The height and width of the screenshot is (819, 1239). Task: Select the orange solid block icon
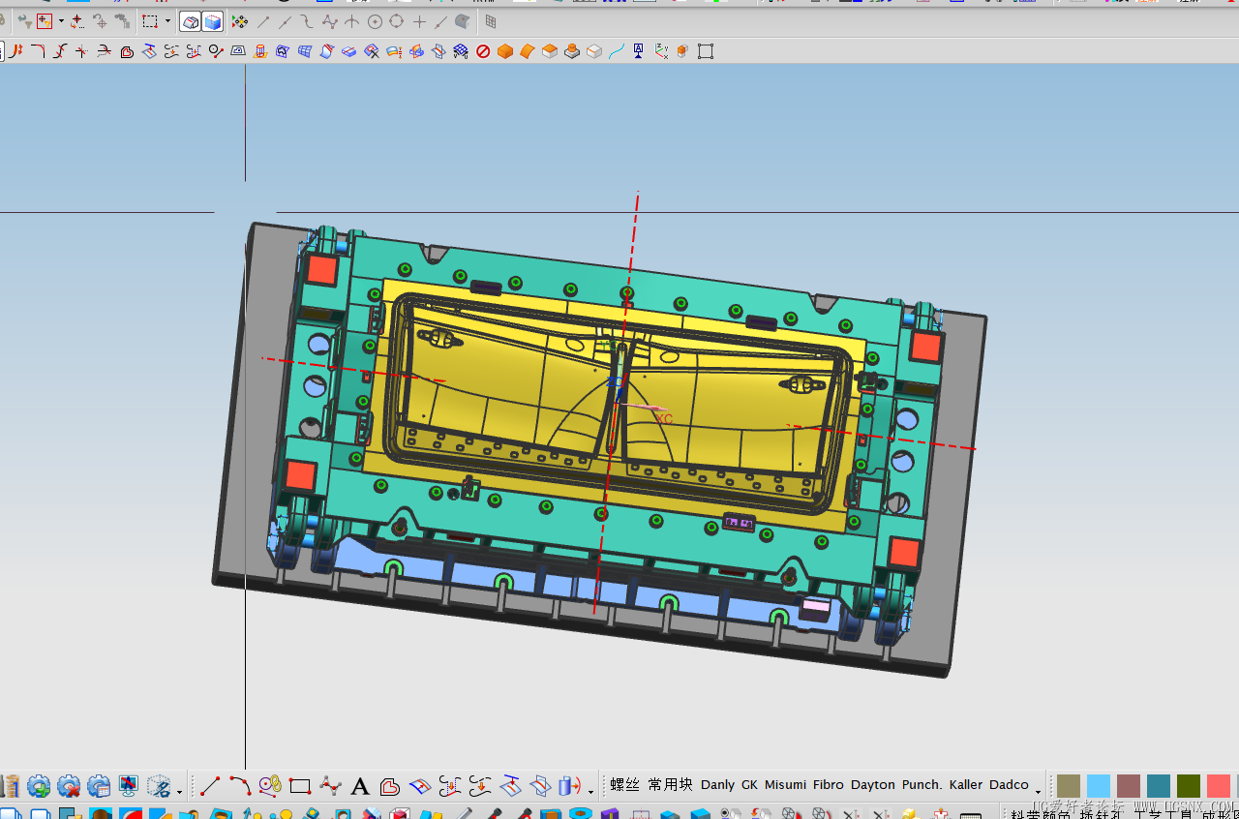click(504, 51)
